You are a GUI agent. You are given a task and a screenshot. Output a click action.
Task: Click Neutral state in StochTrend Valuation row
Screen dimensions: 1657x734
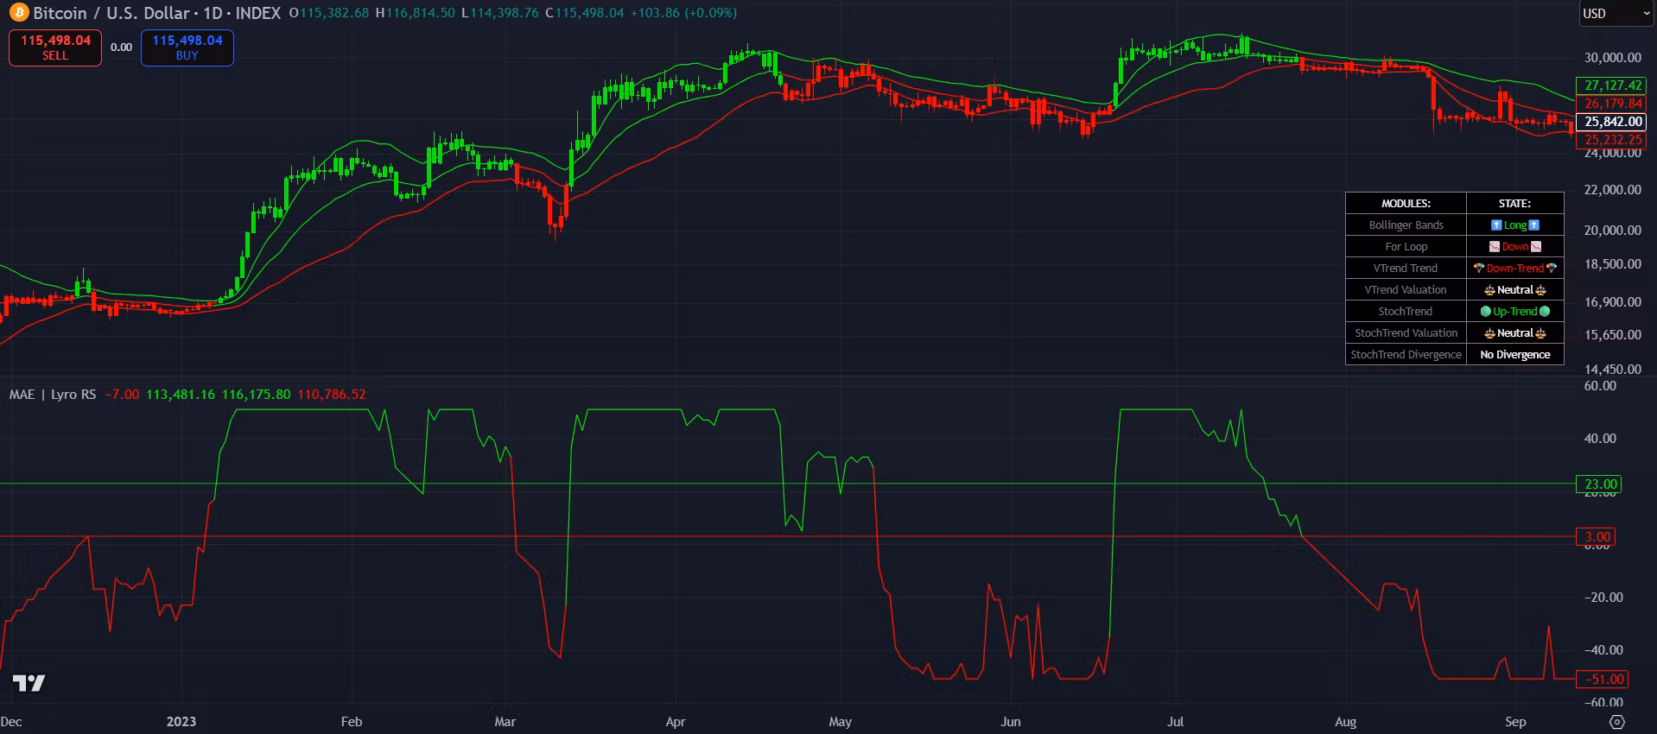coord(1514,333)
